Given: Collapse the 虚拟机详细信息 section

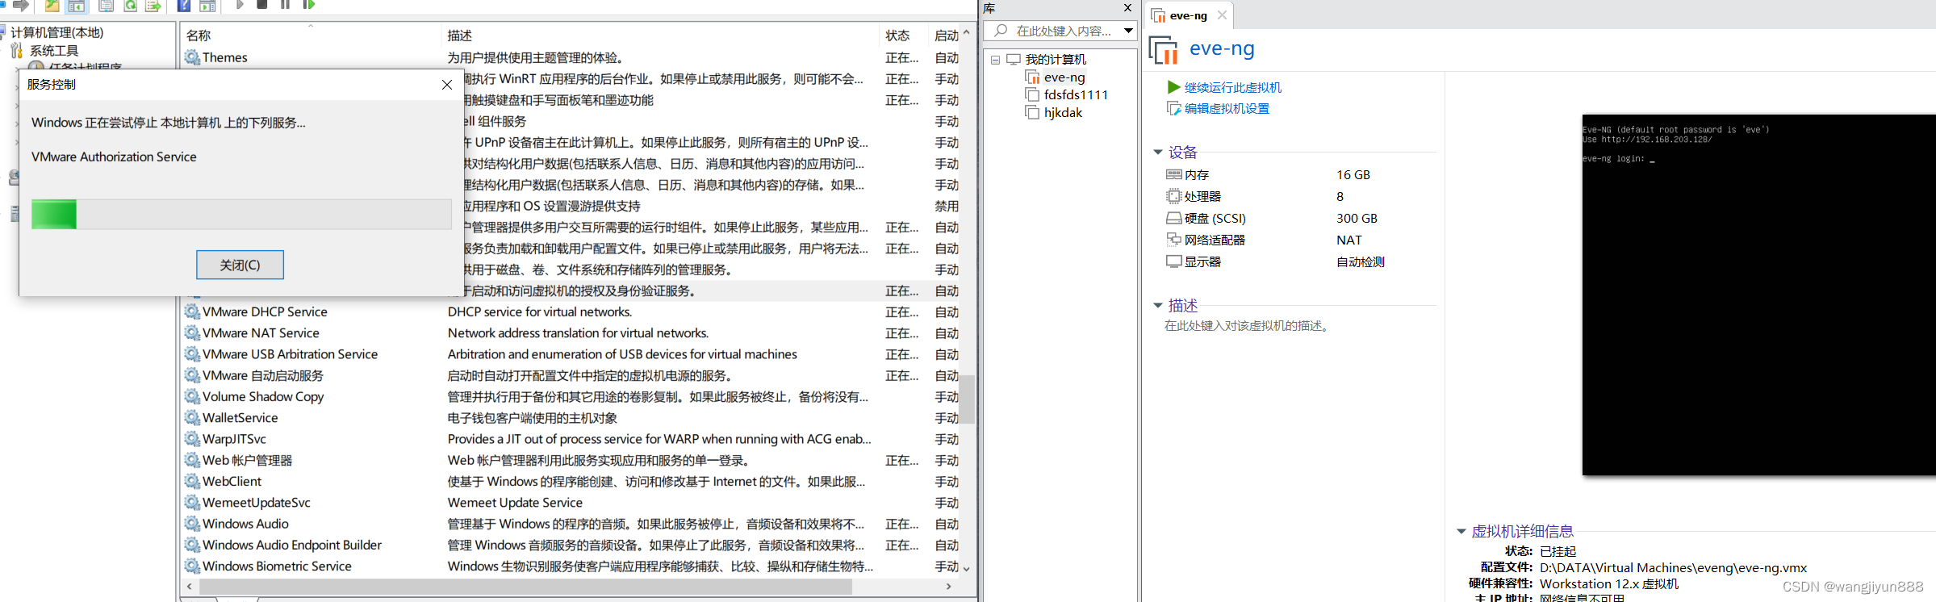Looking at the screenshot, I should tap(1461, 531).
